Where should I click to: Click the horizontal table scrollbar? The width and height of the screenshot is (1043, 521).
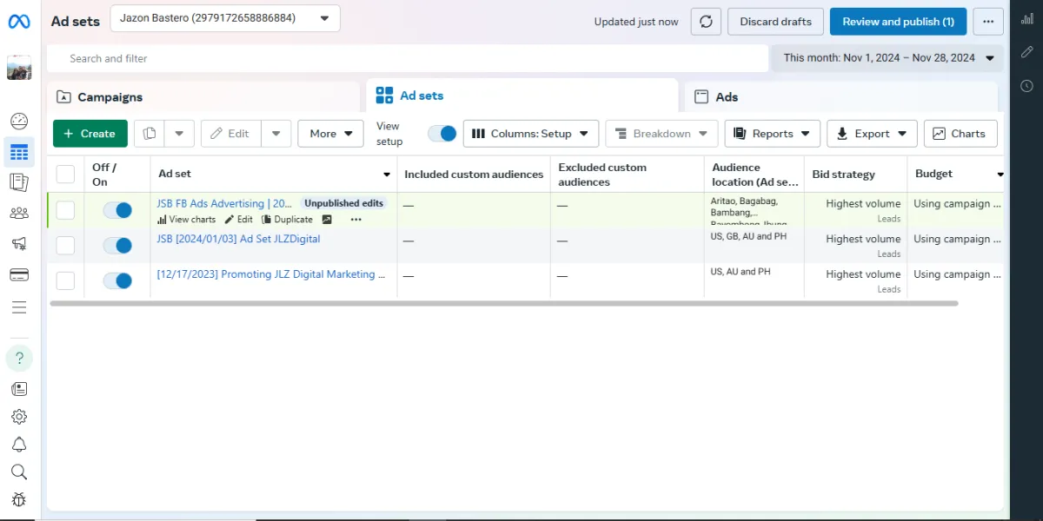coord(504,304)
